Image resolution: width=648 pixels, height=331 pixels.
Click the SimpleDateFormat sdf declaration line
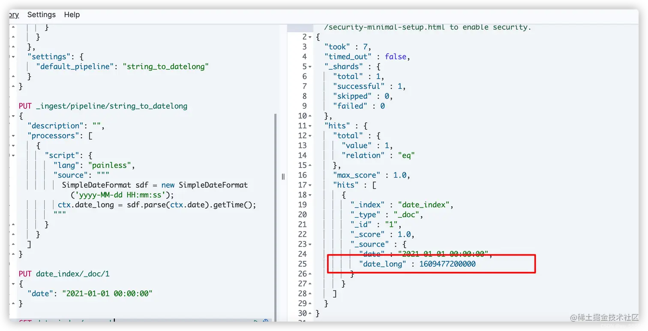click(155, 185)
